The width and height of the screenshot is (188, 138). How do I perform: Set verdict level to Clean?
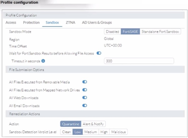tap(67, 132)
